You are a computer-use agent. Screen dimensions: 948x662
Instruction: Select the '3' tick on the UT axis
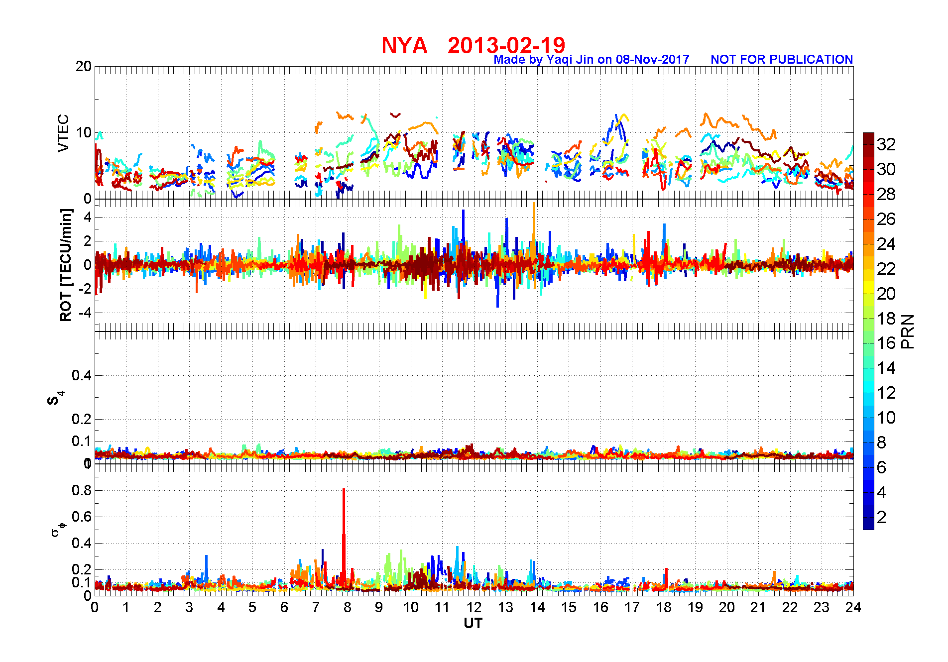[x=189, y=607]
